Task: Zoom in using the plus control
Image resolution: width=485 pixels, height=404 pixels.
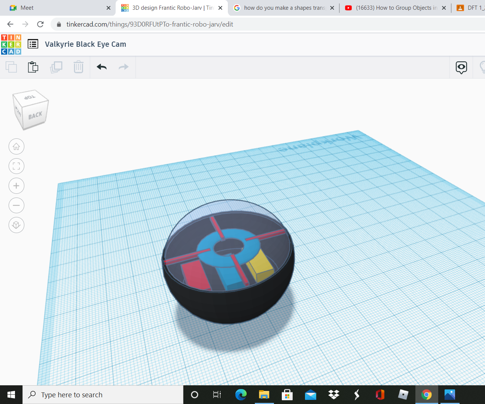Action: (16, 186)
